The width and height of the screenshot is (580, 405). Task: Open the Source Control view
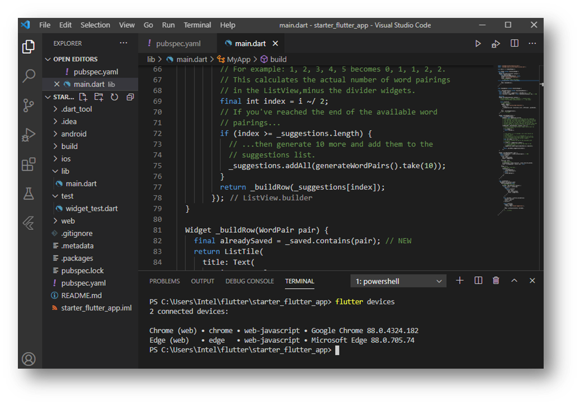29,105
